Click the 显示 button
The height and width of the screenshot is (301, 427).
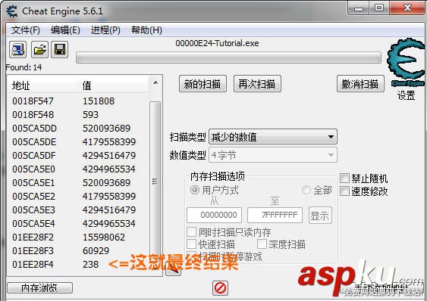[320, 216]
